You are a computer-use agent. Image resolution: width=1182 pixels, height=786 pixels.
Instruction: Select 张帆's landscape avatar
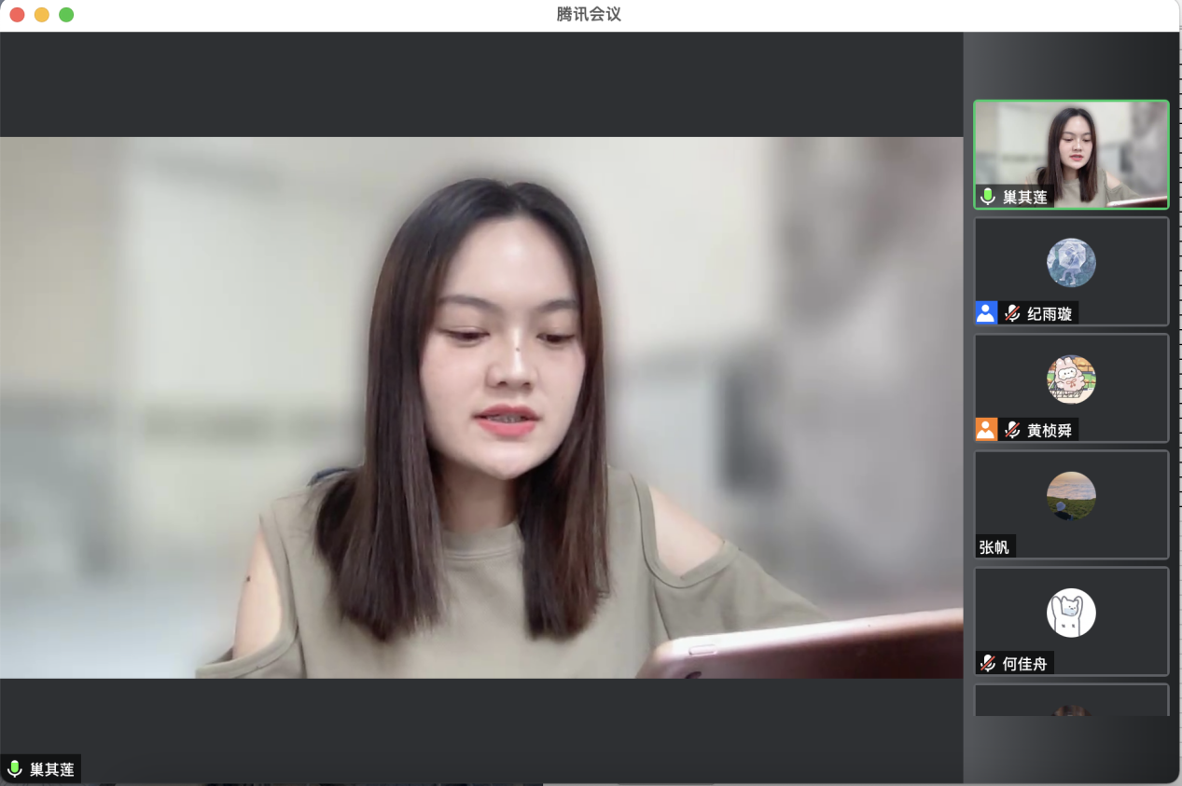(1071, 496)
